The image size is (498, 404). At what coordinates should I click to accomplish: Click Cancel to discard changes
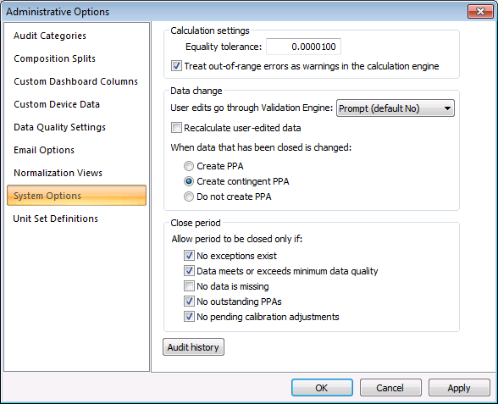[x=390, y=388]
